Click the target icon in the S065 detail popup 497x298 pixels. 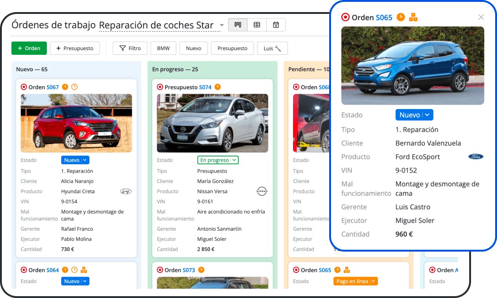(x=345, y=17)
